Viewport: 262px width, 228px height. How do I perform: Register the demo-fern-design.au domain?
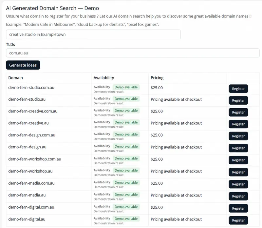tap(238, 148)
